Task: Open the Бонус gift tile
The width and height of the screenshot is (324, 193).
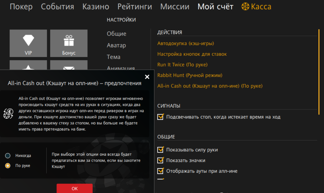Action: point(69,43)
